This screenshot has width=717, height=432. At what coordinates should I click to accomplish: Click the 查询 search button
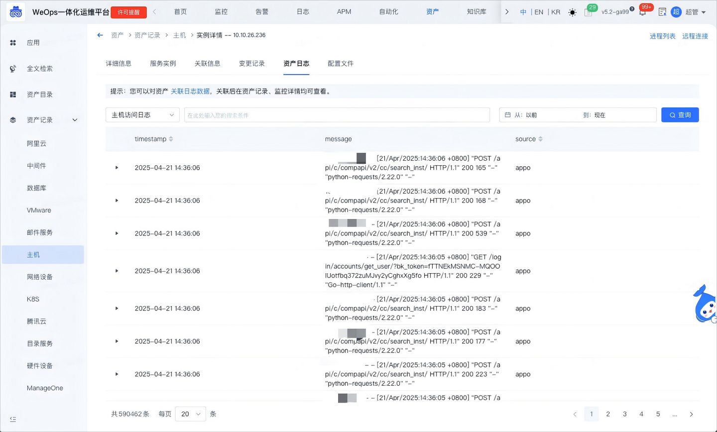click(680, 114)
